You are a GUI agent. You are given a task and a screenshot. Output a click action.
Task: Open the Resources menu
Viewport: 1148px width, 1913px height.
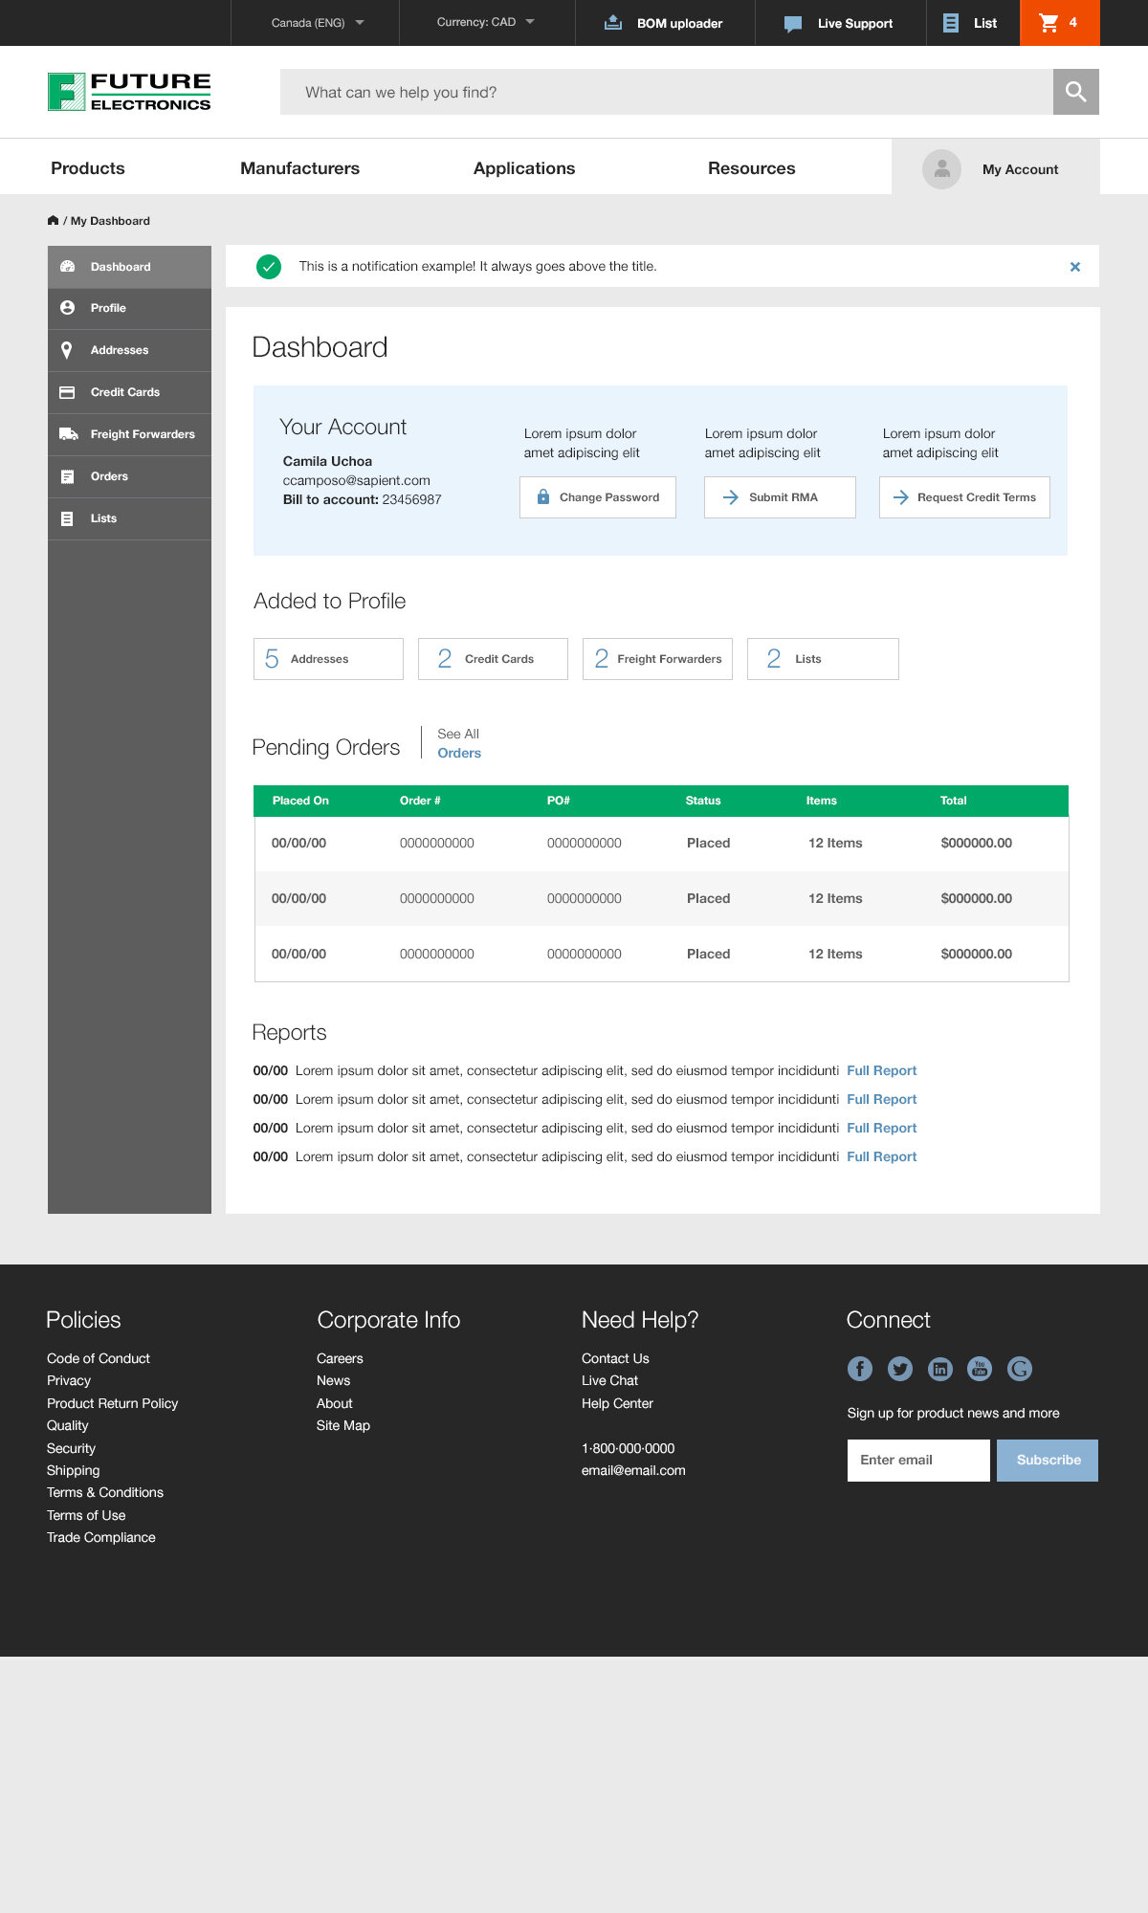tap(751, 168)
